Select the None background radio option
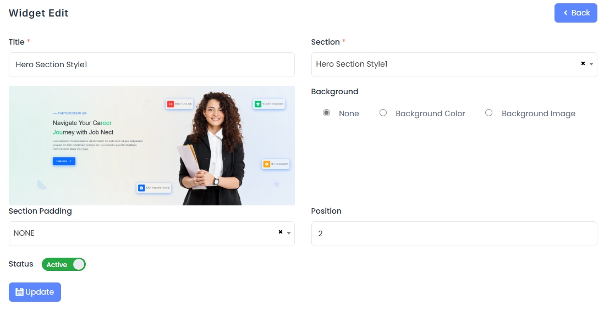 326,112
